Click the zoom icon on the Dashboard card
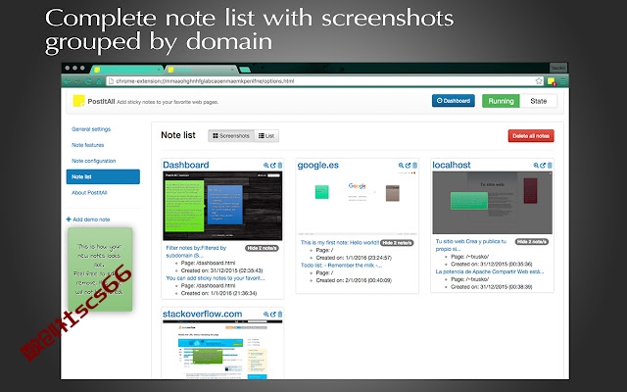This screenshot has height=392, width=627. (x=265, y=166)
